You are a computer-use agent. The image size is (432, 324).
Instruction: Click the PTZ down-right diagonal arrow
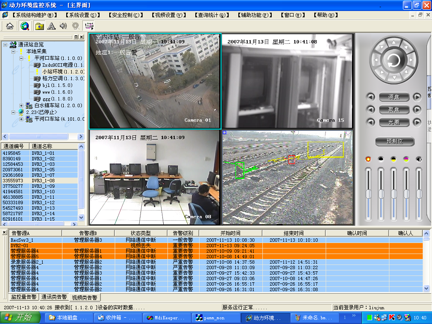pyautogui.click(x=406, y=72)
